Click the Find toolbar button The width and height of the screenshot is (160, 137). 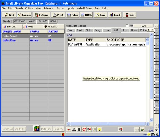[9, 15]
